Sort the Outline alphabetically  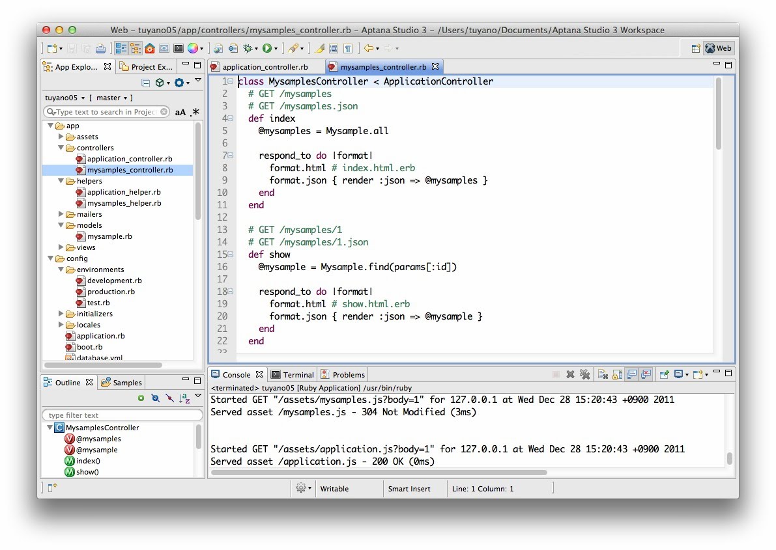pos(184,398)
